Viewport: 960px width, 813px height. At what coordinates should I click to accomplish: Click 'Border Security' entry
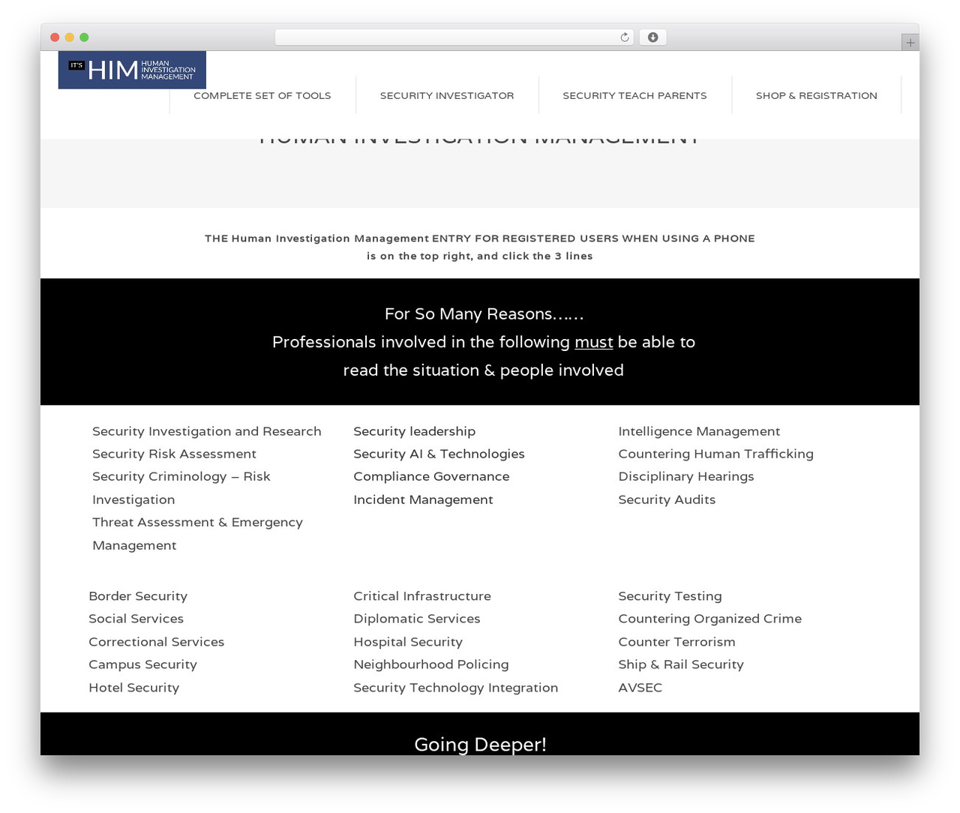[138, 596]
